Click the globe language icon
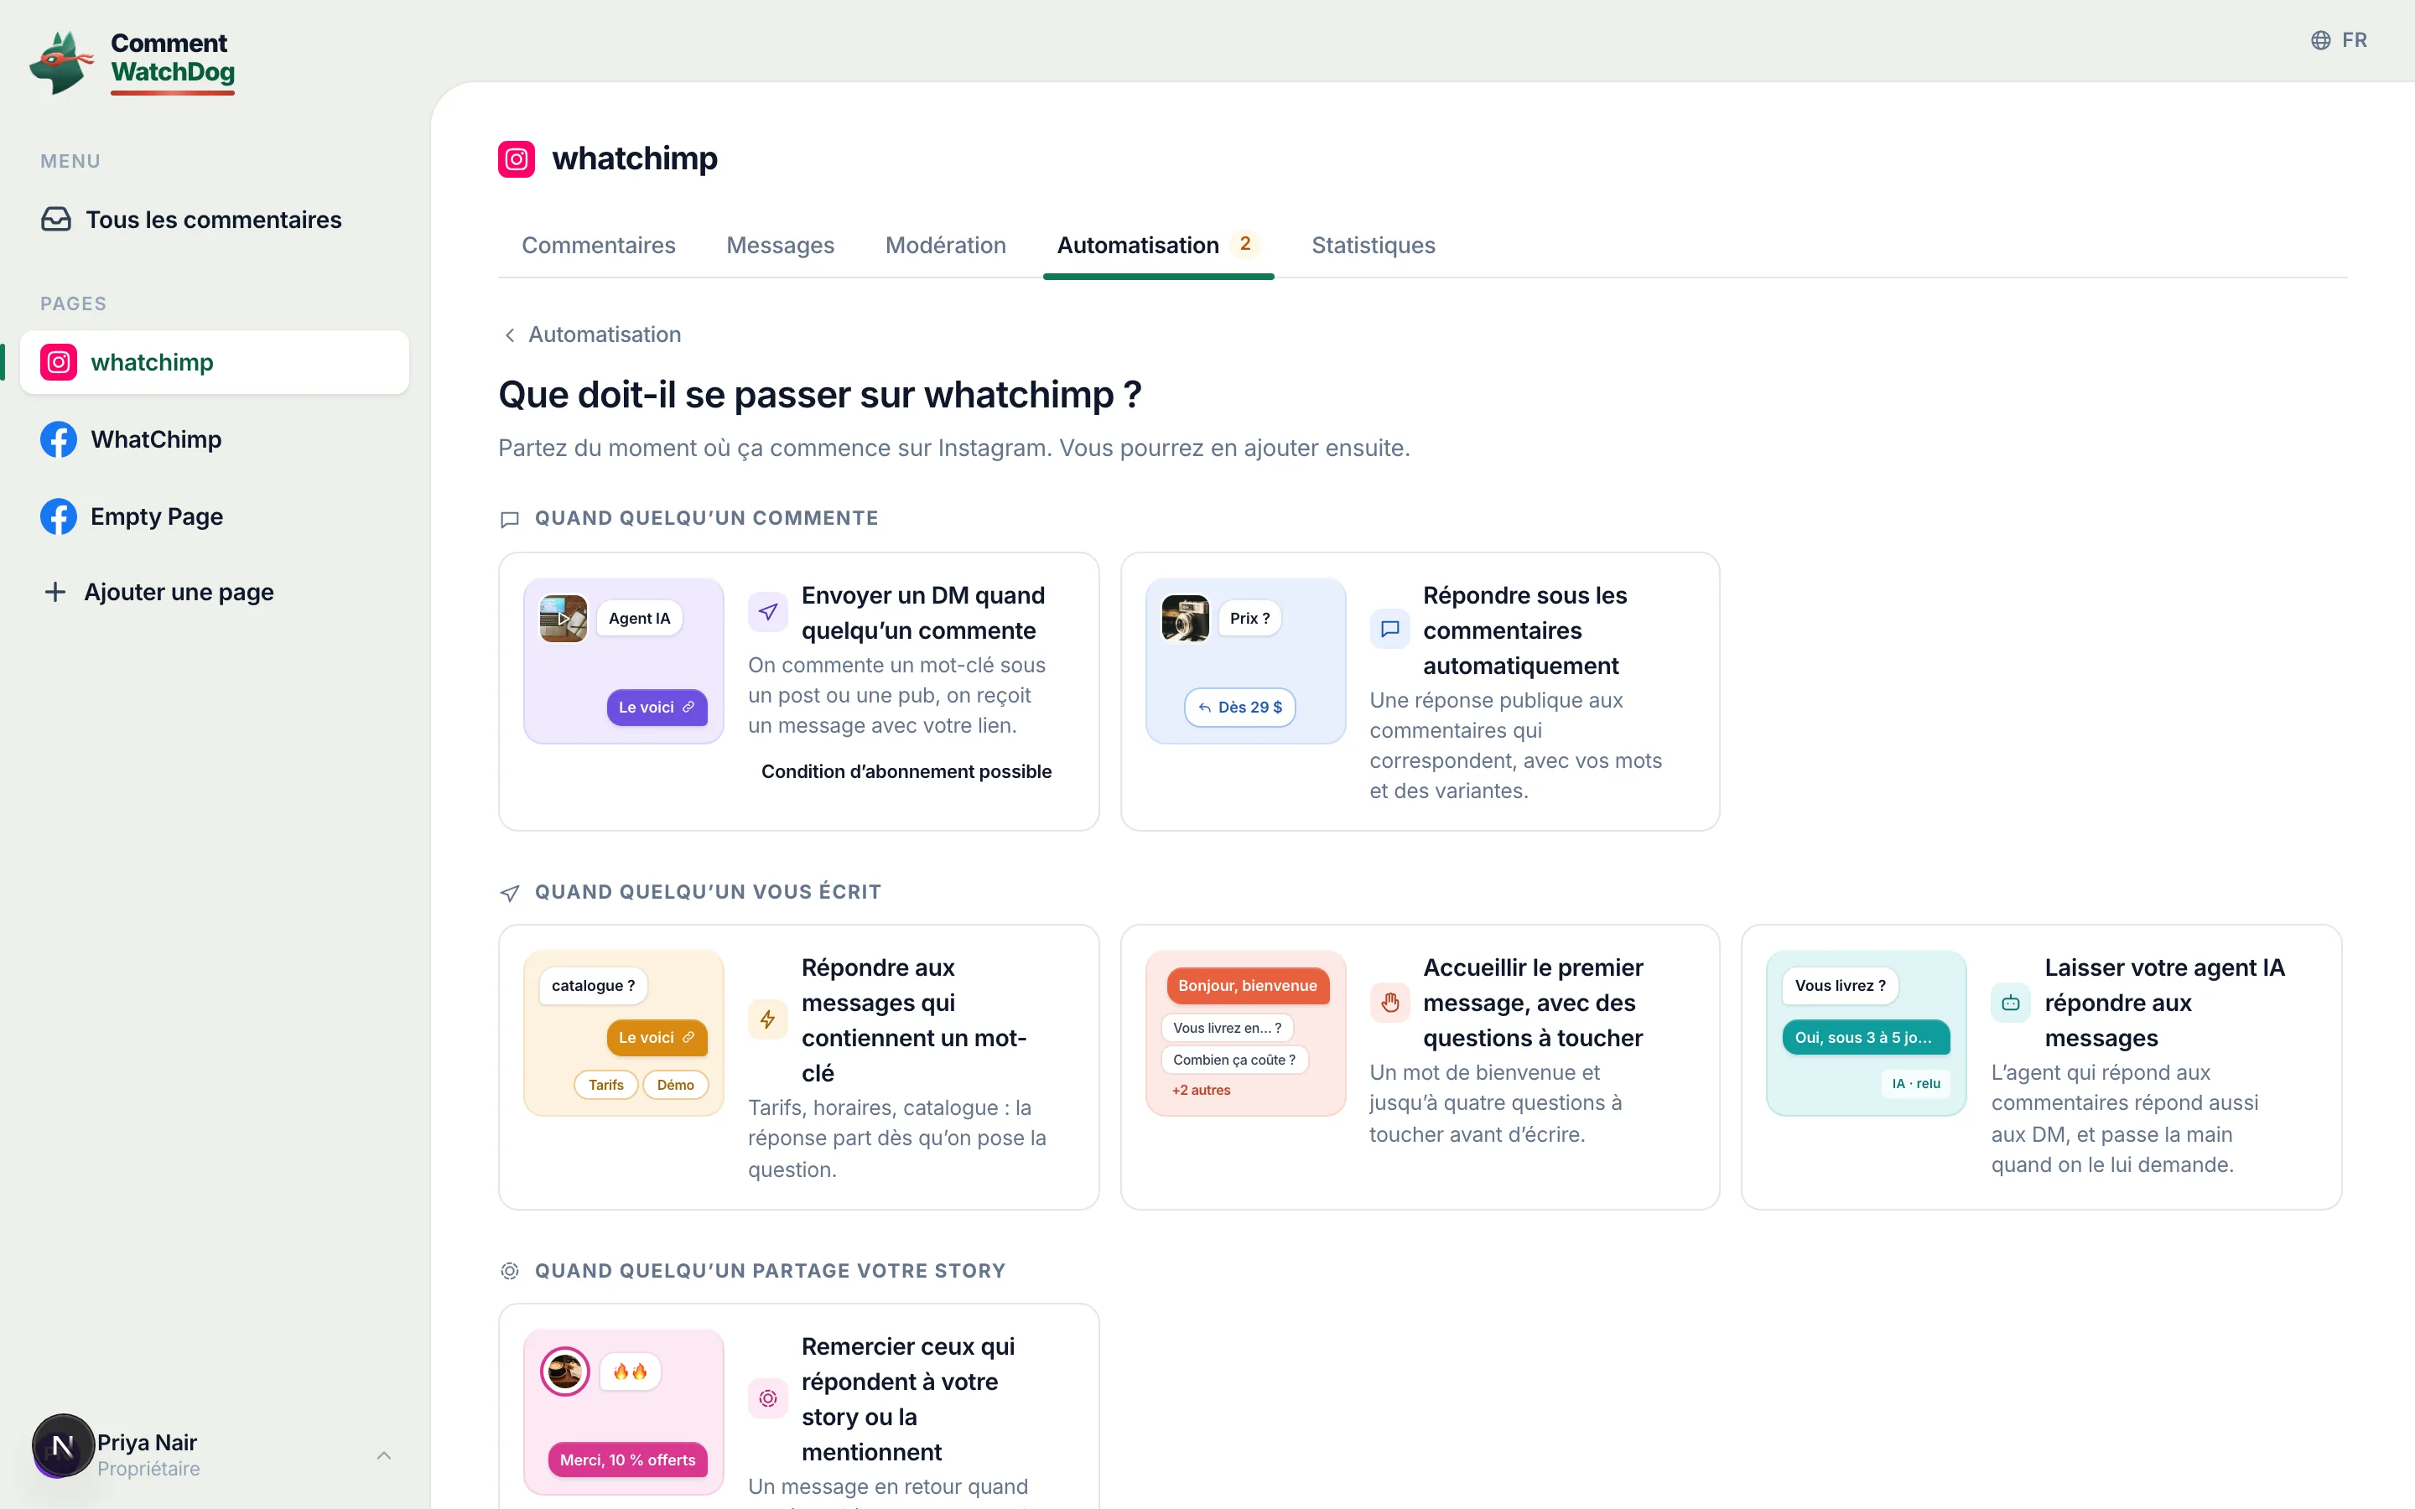Screen dimensions: 2415x1509 (x=2321, y=40)
